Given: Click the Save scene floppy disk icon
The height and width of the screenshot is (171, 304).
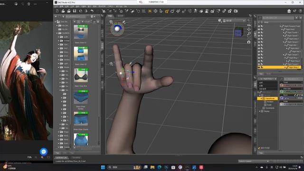Looking at the screenshot, I should tap(75, 11).
